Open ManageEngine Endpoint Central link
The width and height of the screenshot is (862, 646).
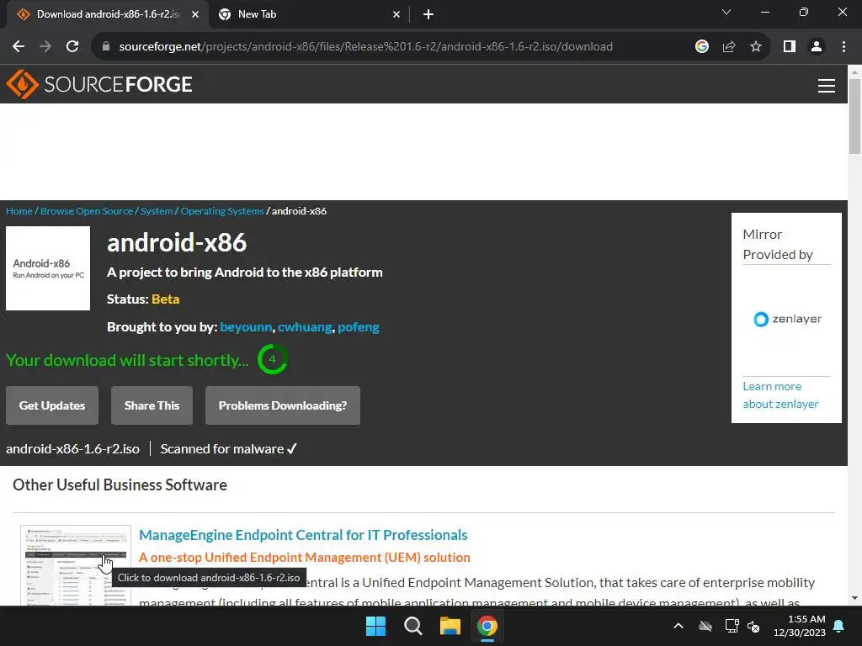(303, 535)
